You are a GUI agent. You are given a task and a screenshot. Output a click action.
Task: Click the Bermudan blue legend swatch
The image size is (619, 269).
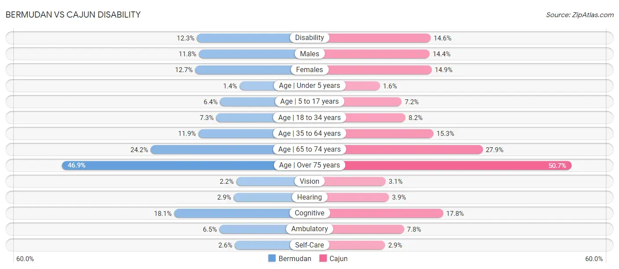272,258
